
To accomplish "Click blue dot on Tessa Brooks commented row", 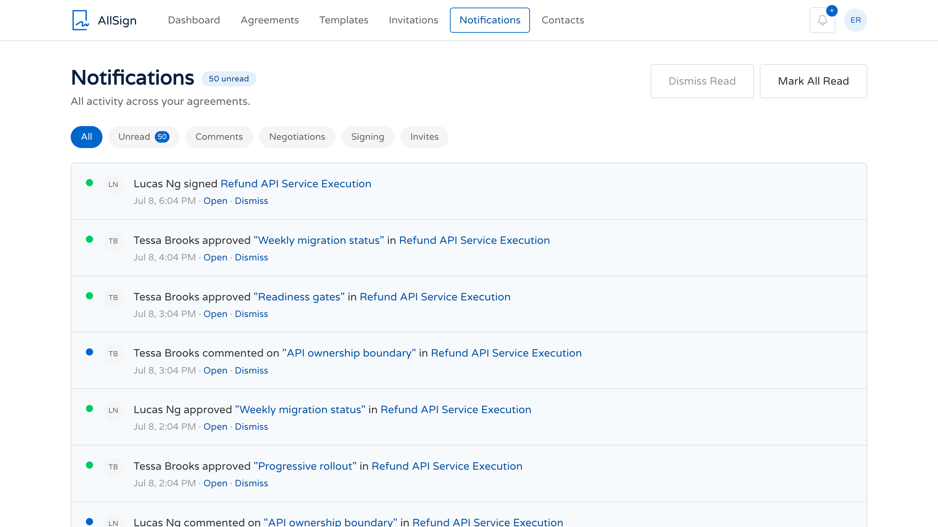I will [89, 352].
